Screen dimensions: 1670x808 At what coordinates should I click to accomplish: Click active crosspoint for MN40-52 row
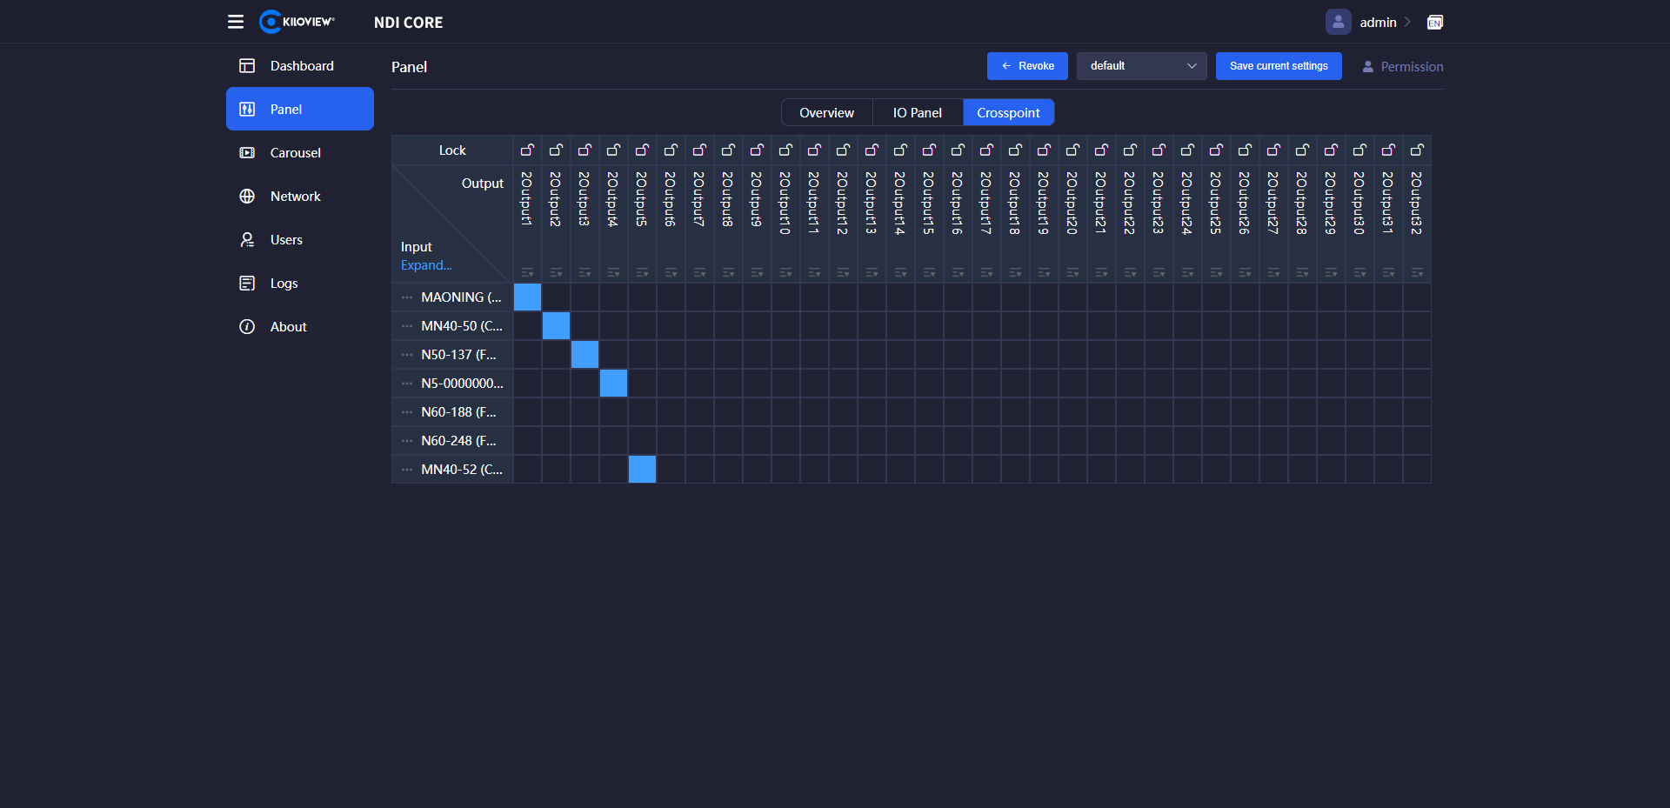coord(642,470)
